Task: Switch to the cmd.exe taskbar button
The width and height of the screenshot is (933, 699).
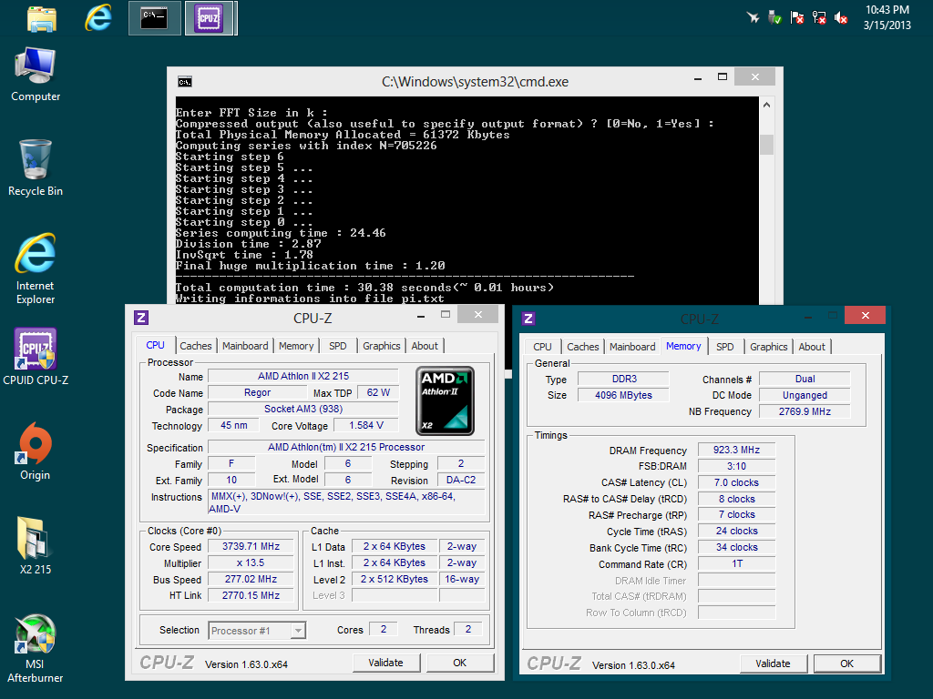Action: 154,18
